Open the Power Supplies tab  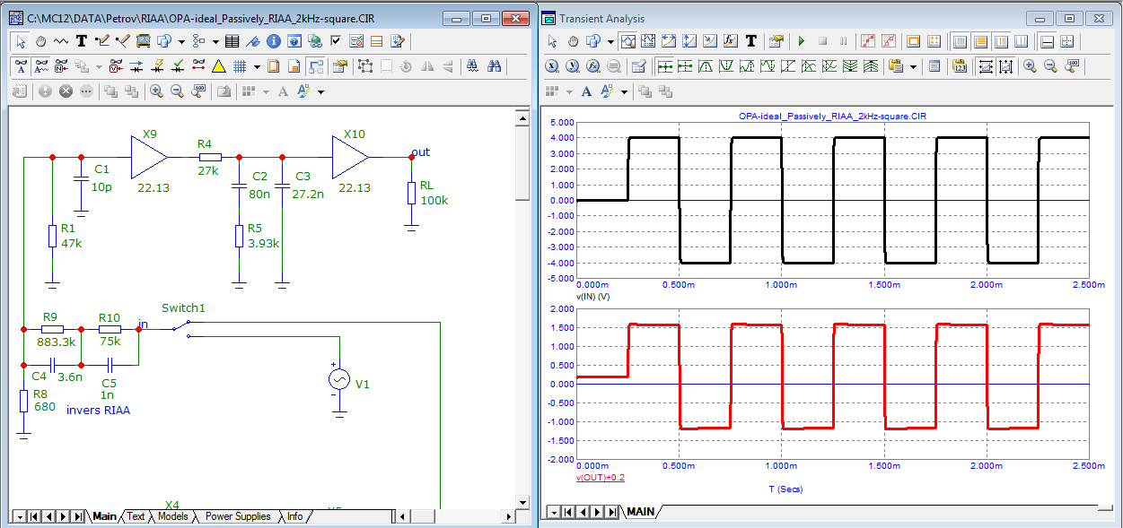(x=237, y=516)
